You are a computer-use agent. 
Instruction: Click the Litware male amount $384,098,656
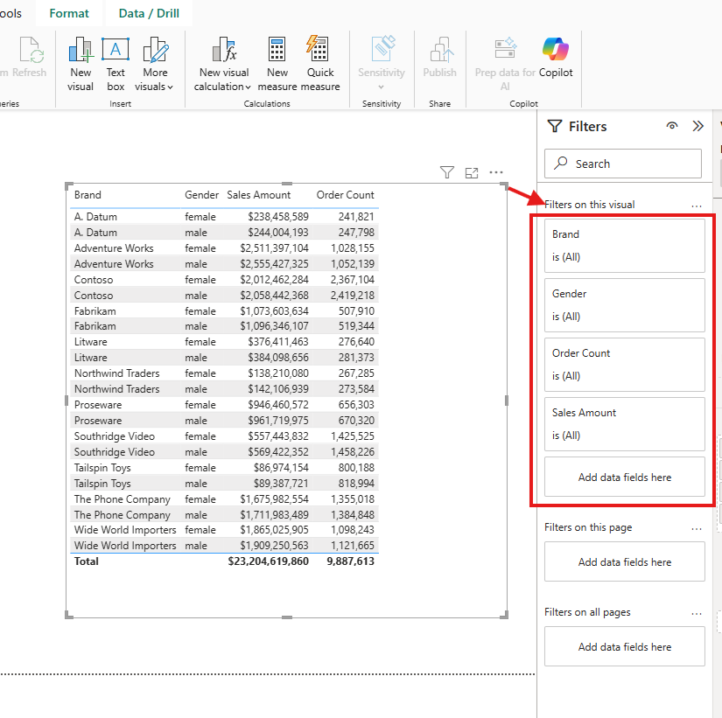(278, 358)
